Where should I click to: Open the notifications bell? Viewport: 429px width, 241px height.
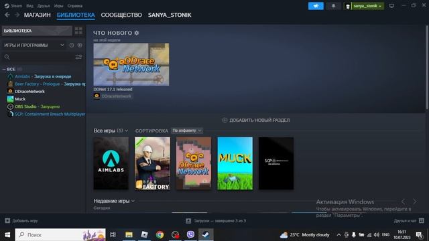(333, 6)
